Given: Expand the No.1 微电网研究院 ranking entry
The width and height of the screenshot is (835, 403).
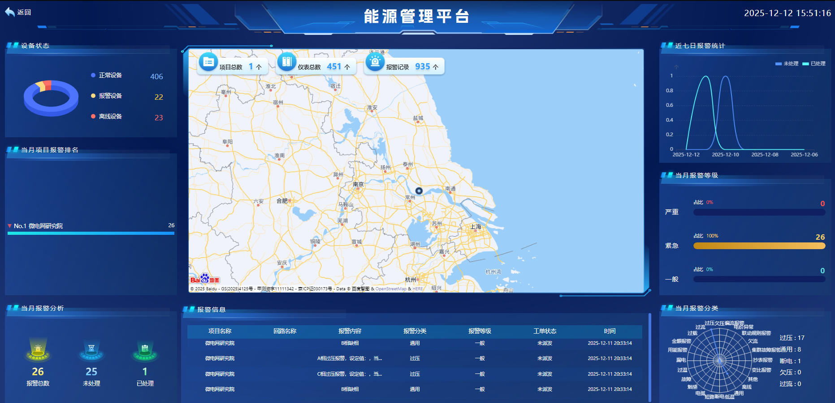Looking at the screenshot, I should point(38,226).
